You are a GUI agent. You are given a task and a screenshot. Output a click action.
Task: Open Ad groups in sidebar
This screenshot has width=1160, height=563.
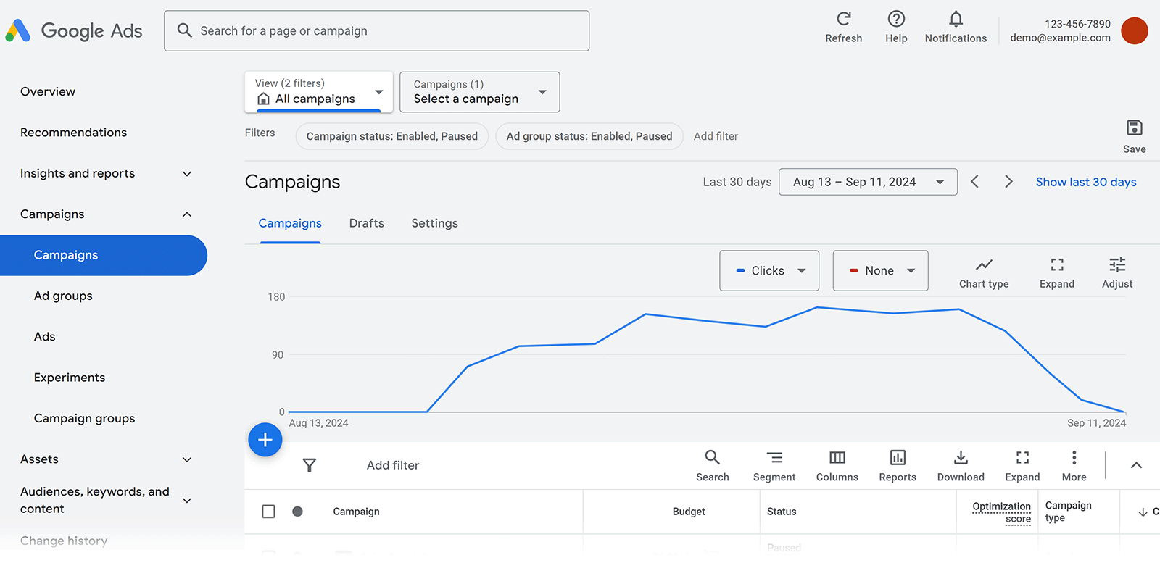click(x=63, y=296)
